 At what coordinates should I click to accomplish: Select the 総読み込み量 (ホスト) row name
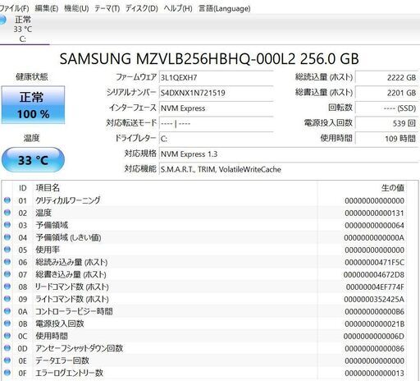coord(71,262)
